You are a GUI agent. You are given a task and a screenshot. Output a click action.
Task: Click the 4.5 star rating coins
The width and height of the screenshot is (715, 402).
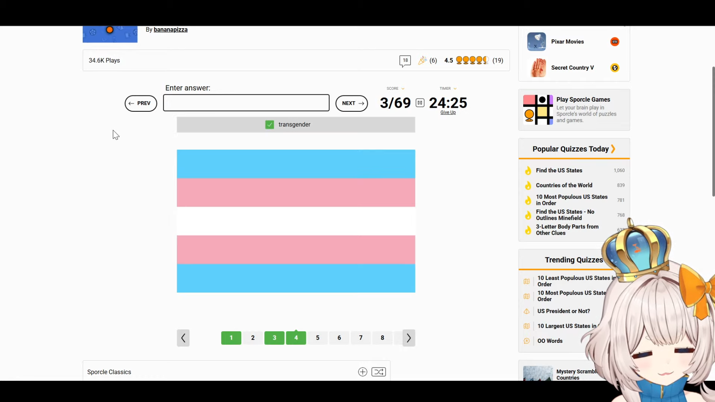pyautogui.click(x=473, y=60)
